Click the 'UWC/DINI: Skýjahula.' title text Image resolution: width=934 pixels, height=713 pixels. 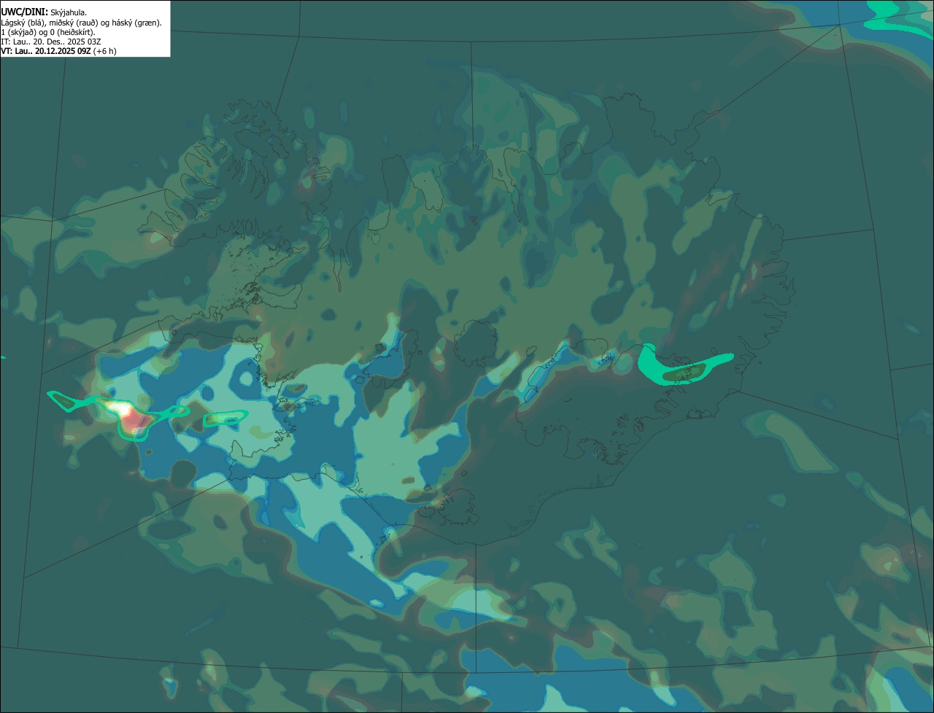tap(44, 12)
